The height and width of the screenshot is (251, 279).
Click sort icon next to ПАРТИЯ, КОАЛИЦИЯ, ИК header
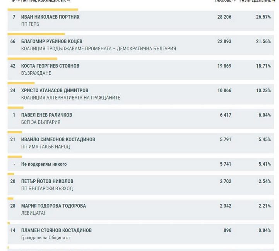click(x=69, y=1)
